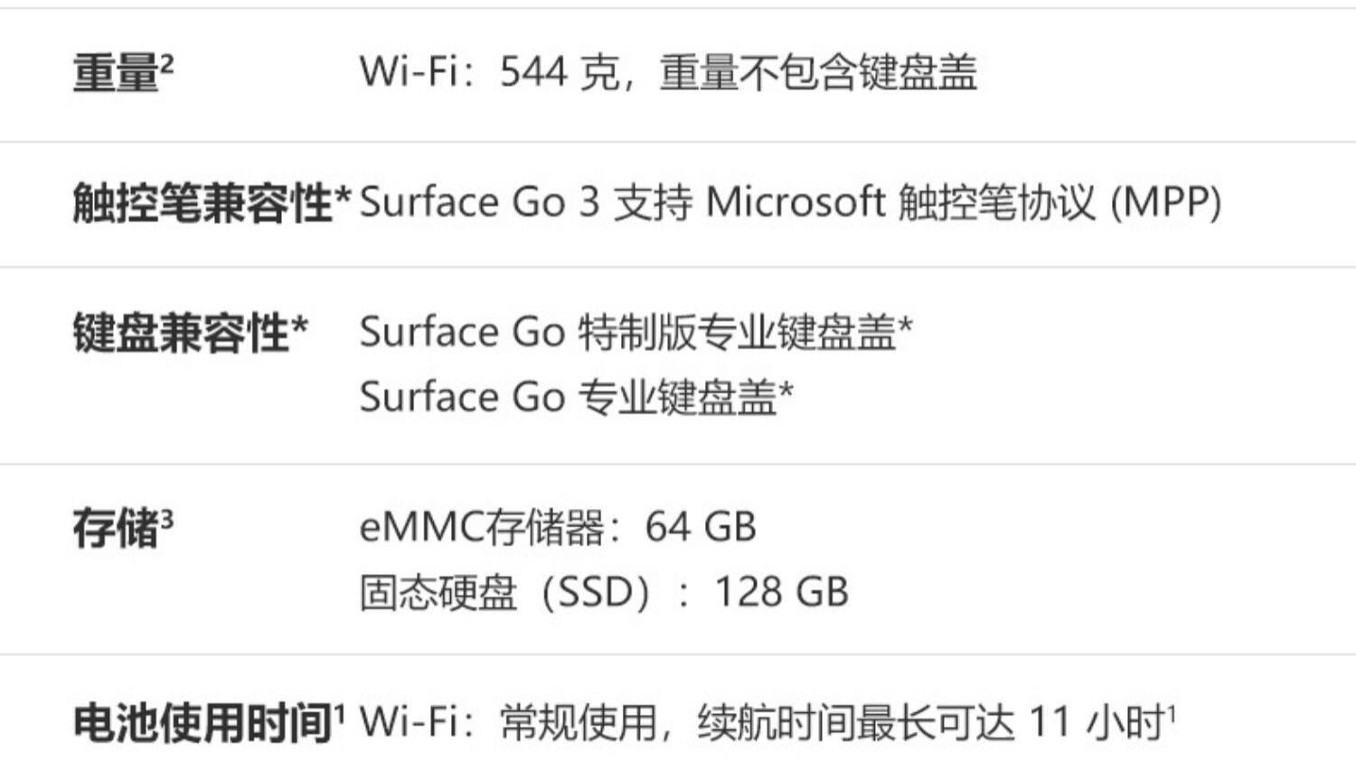Screen dimensions: 1356x770
Task: Select the Surface Go 专业键盘盖 entry
Action: tap(568, 398)
